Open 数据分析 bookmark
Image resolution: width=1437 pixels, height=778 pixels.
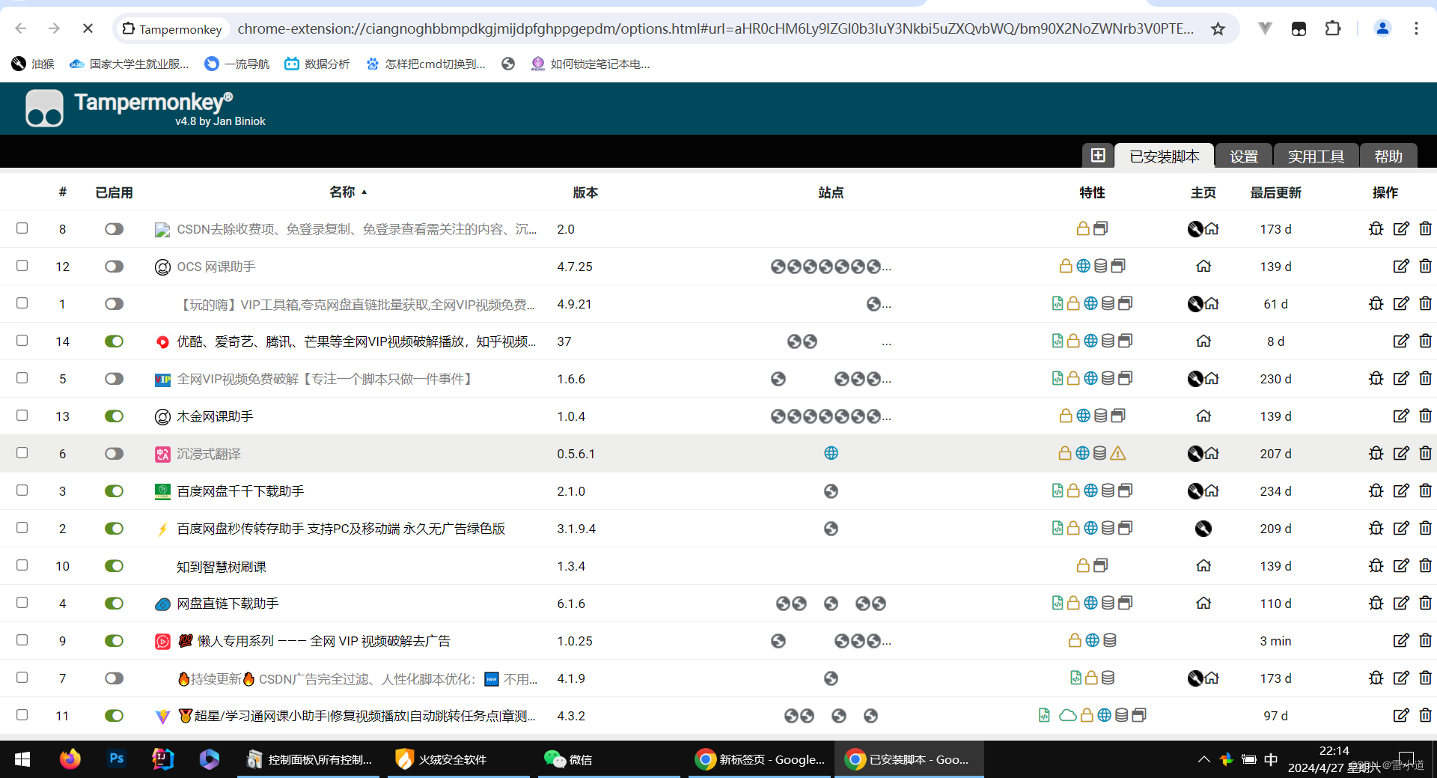click(317, 64)
